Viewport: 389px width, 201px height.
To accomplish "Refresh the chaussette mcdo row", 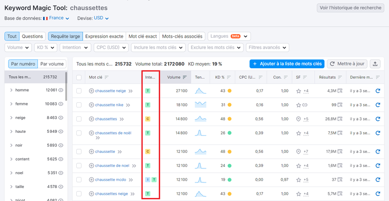I will coord(378,179).
